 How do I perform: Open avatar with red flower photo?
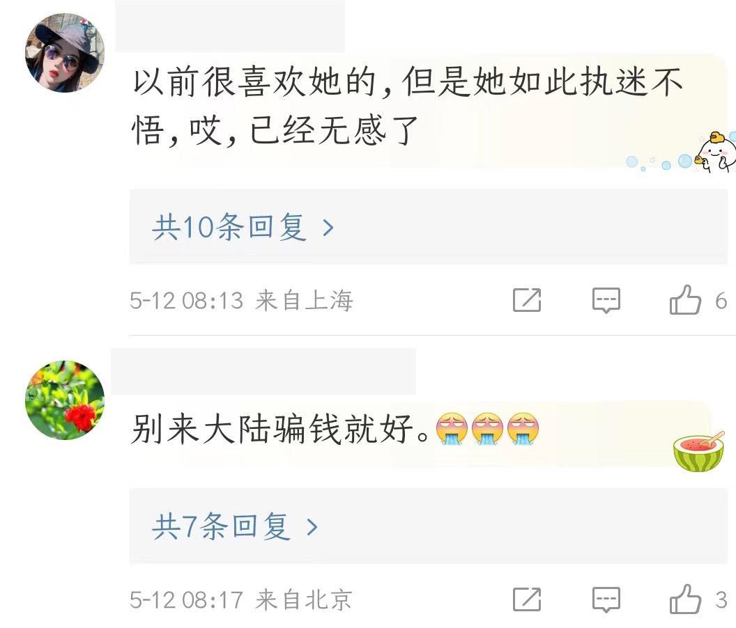pos(65,400)
